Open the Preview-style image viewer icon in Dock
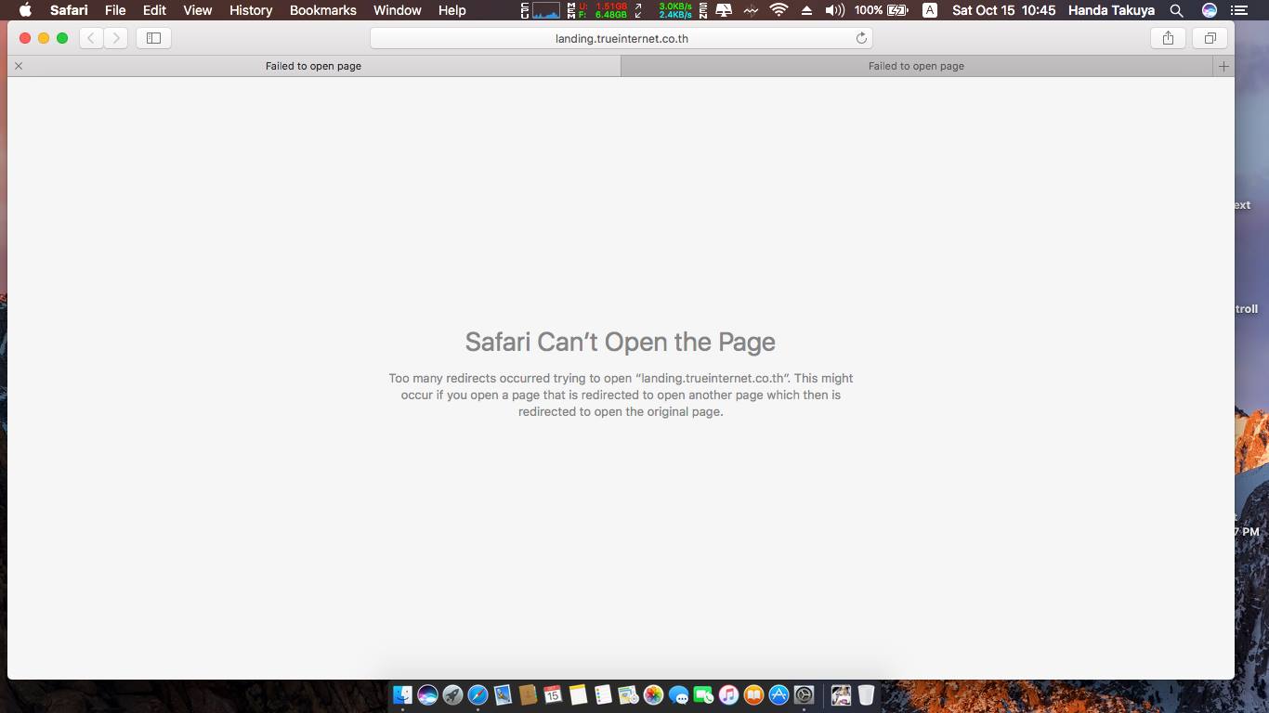1269x713 pixels. [x=628, y=694]
